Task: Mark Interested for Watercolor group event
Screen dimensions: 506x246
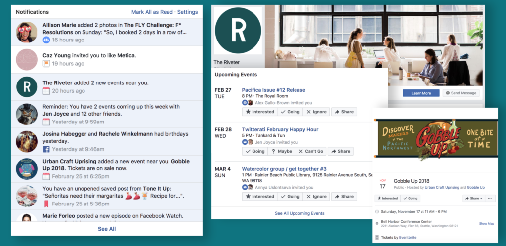Action: [259, 196]
